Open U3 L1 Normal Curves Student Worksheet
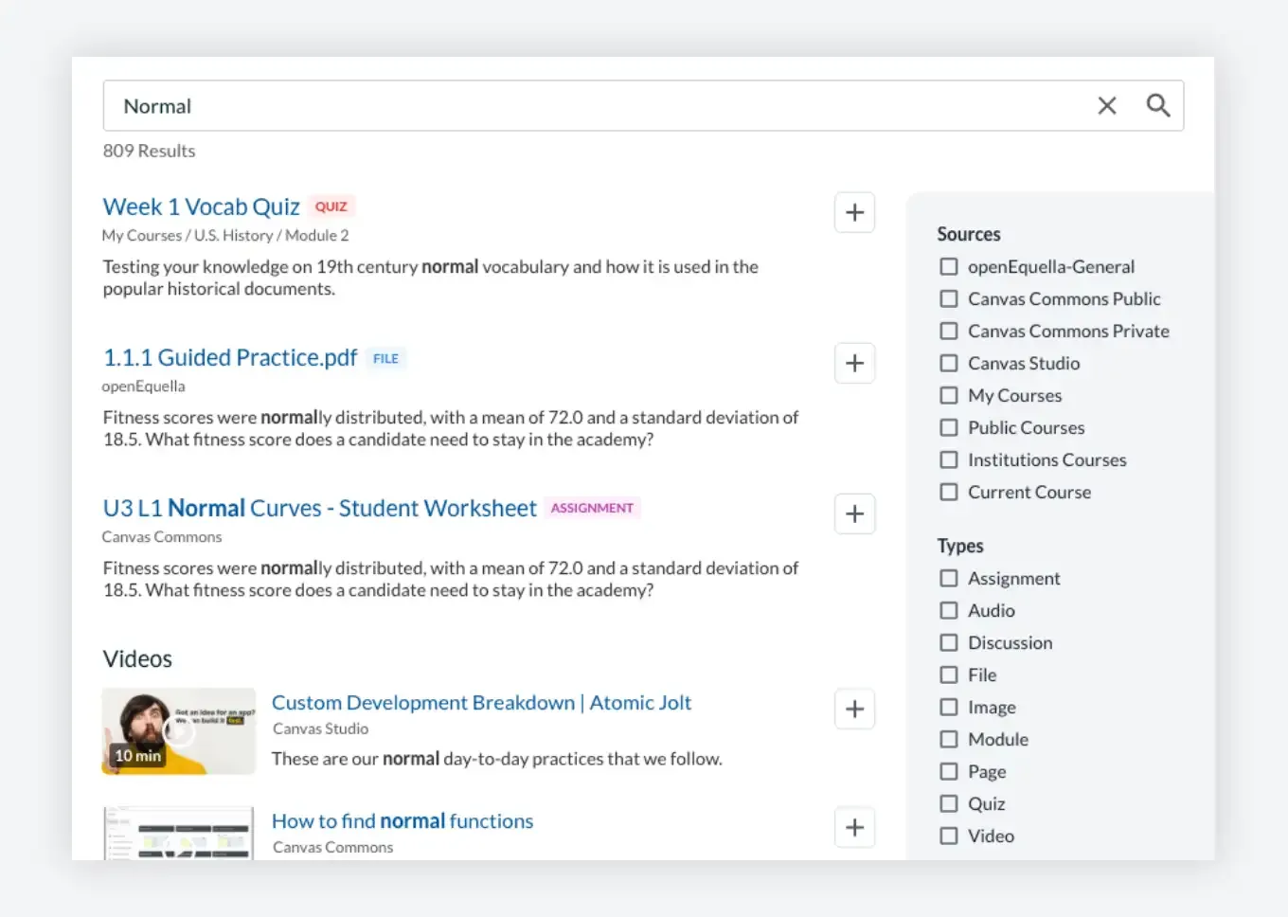The width and height of the screenshot is (1288, 917). point(319,508)
